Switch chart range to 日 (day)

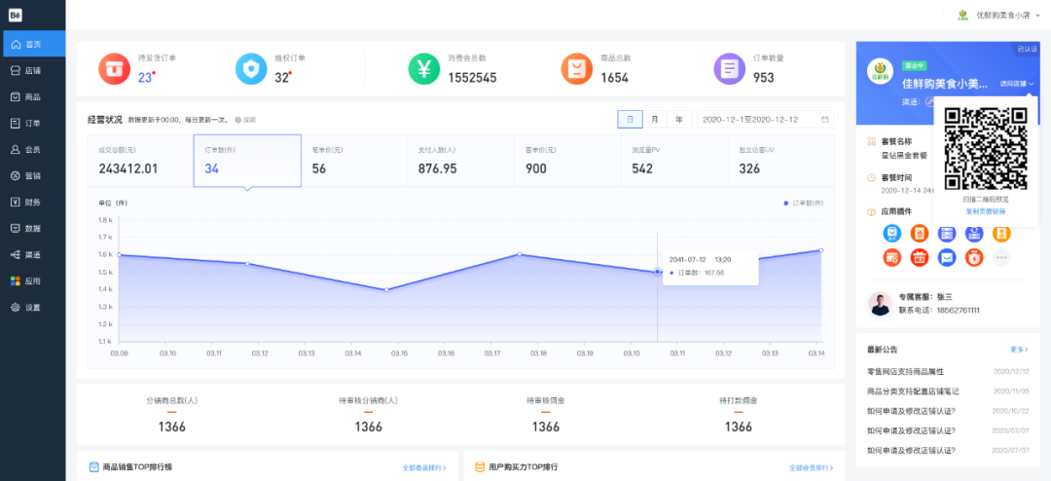point(630,120)
